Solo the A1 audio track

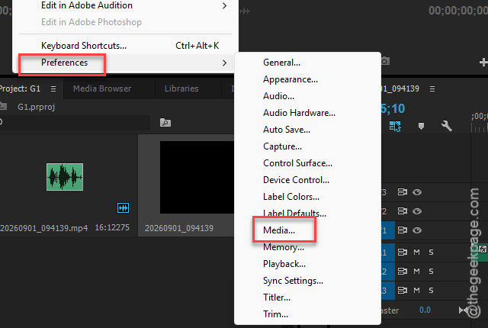431,252
